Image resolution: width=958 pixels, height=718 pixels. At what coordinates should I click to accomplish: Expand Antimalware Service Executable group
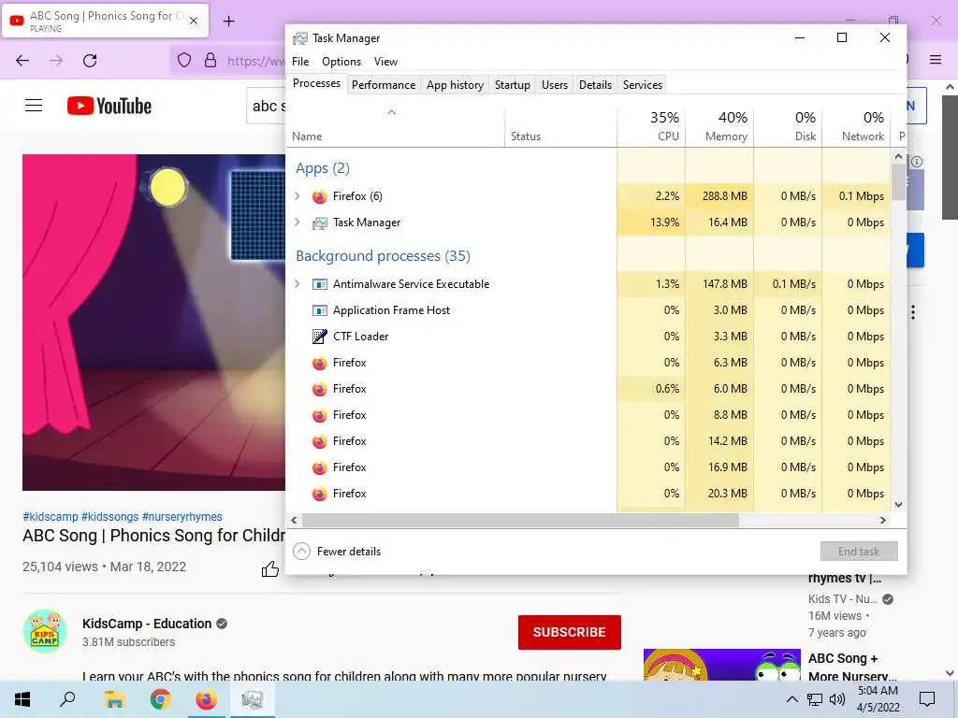pos(298,284)
